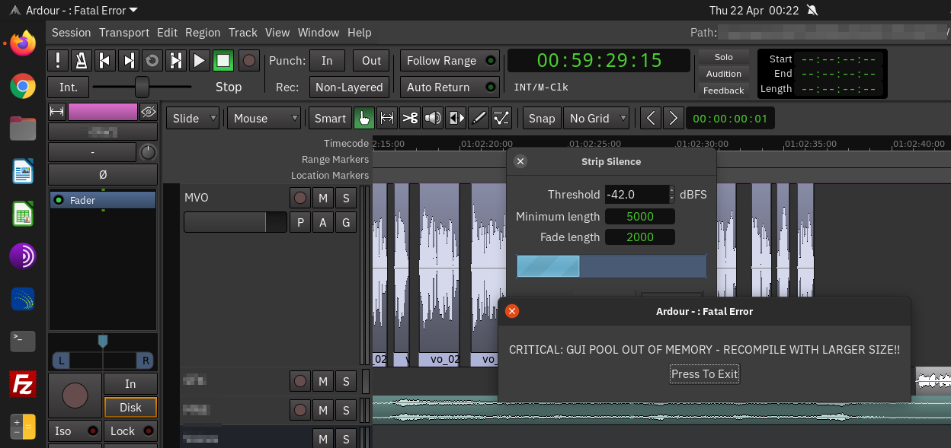Open the Slide edit mode dropdown
951x448 pixels.
point(194,118)
